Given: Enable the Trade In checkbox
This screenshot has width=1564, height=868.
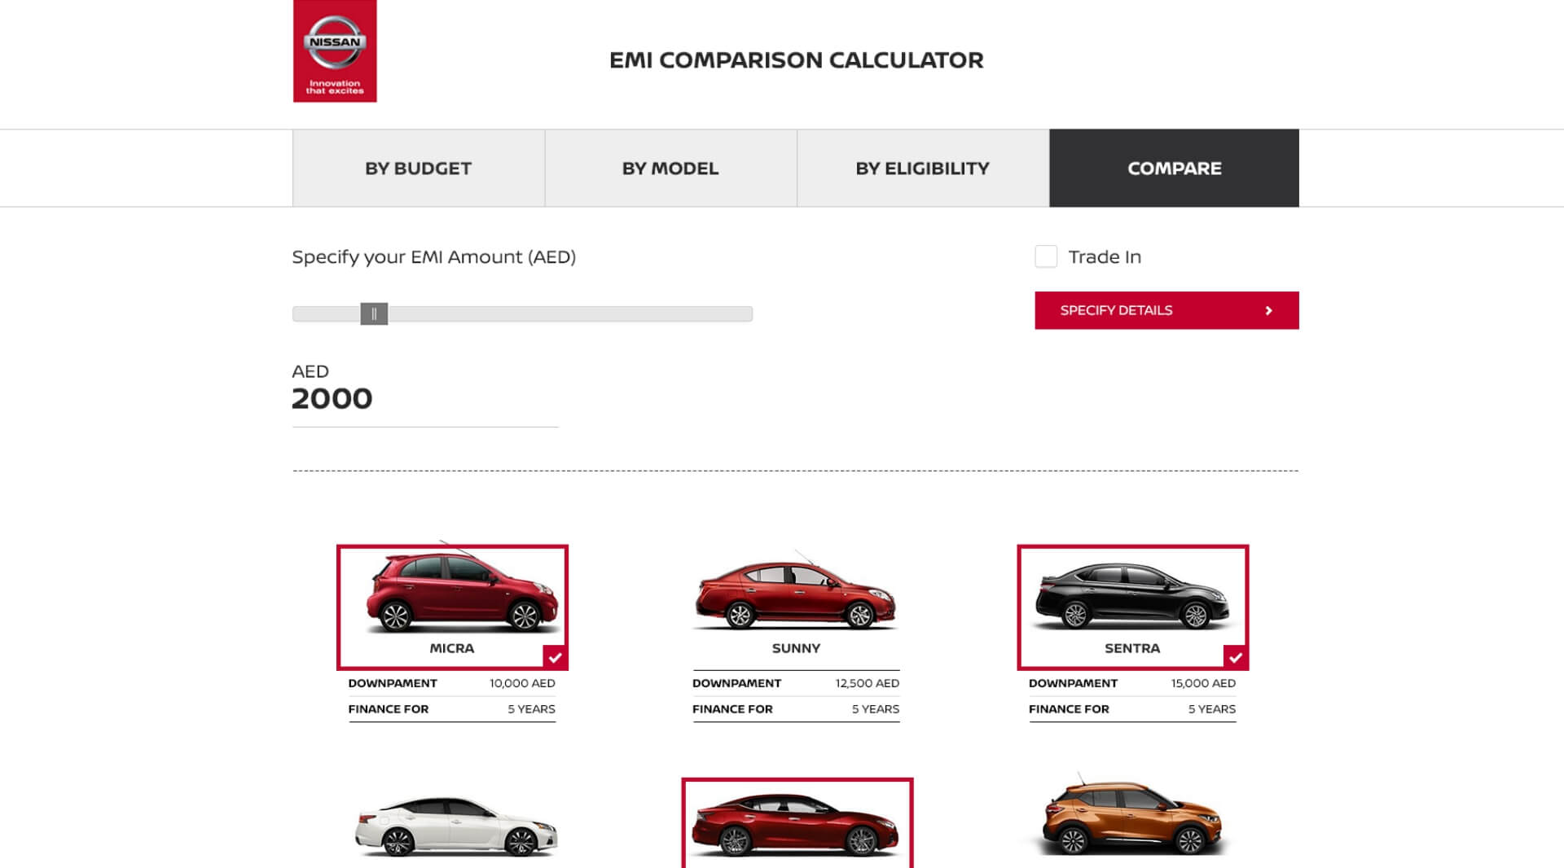Looking at the screenshot, I should coord(1046,256).
